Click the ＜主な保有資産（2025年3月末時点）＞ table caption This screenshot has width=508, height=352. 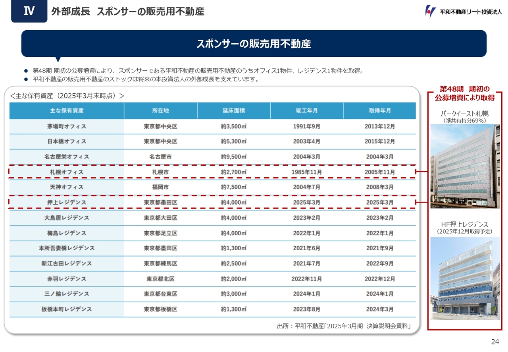point(67,96)
